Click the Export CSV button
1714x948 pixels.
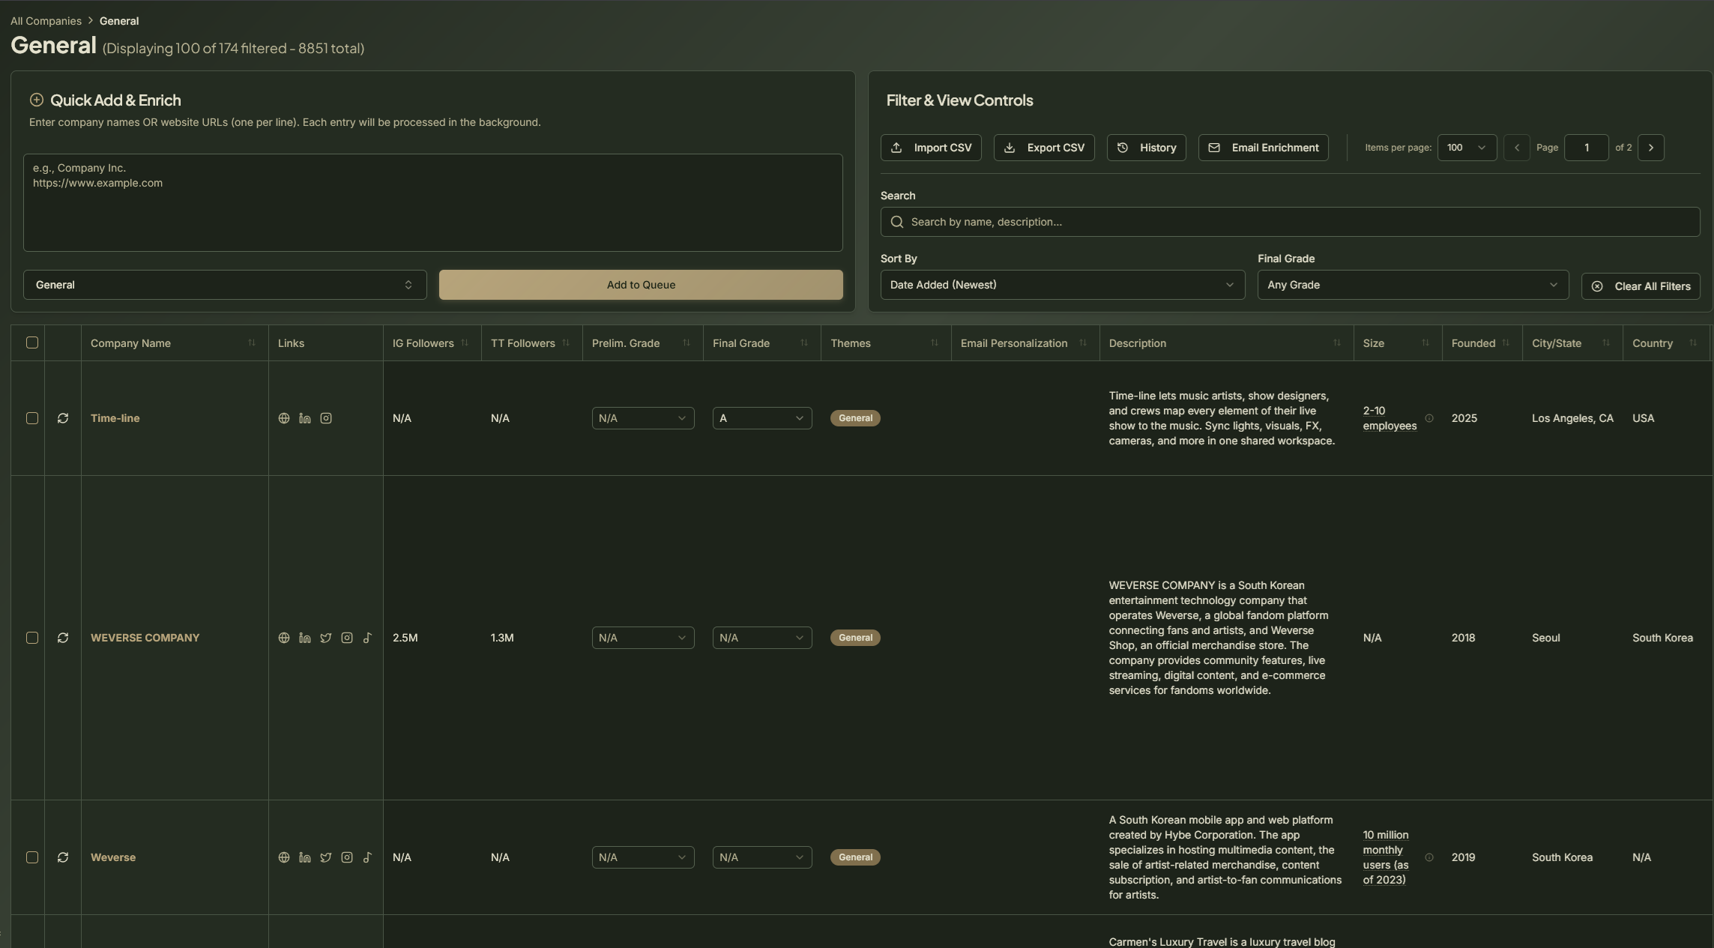(x=1044, y=148)
